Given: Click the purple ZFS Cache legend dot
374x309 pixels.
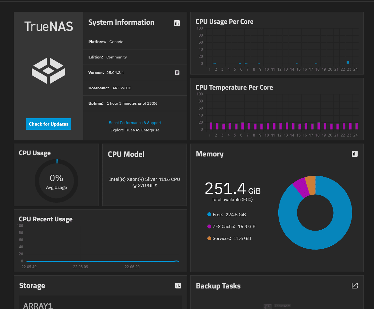Looking at the screenshot, I should point(209,226).
